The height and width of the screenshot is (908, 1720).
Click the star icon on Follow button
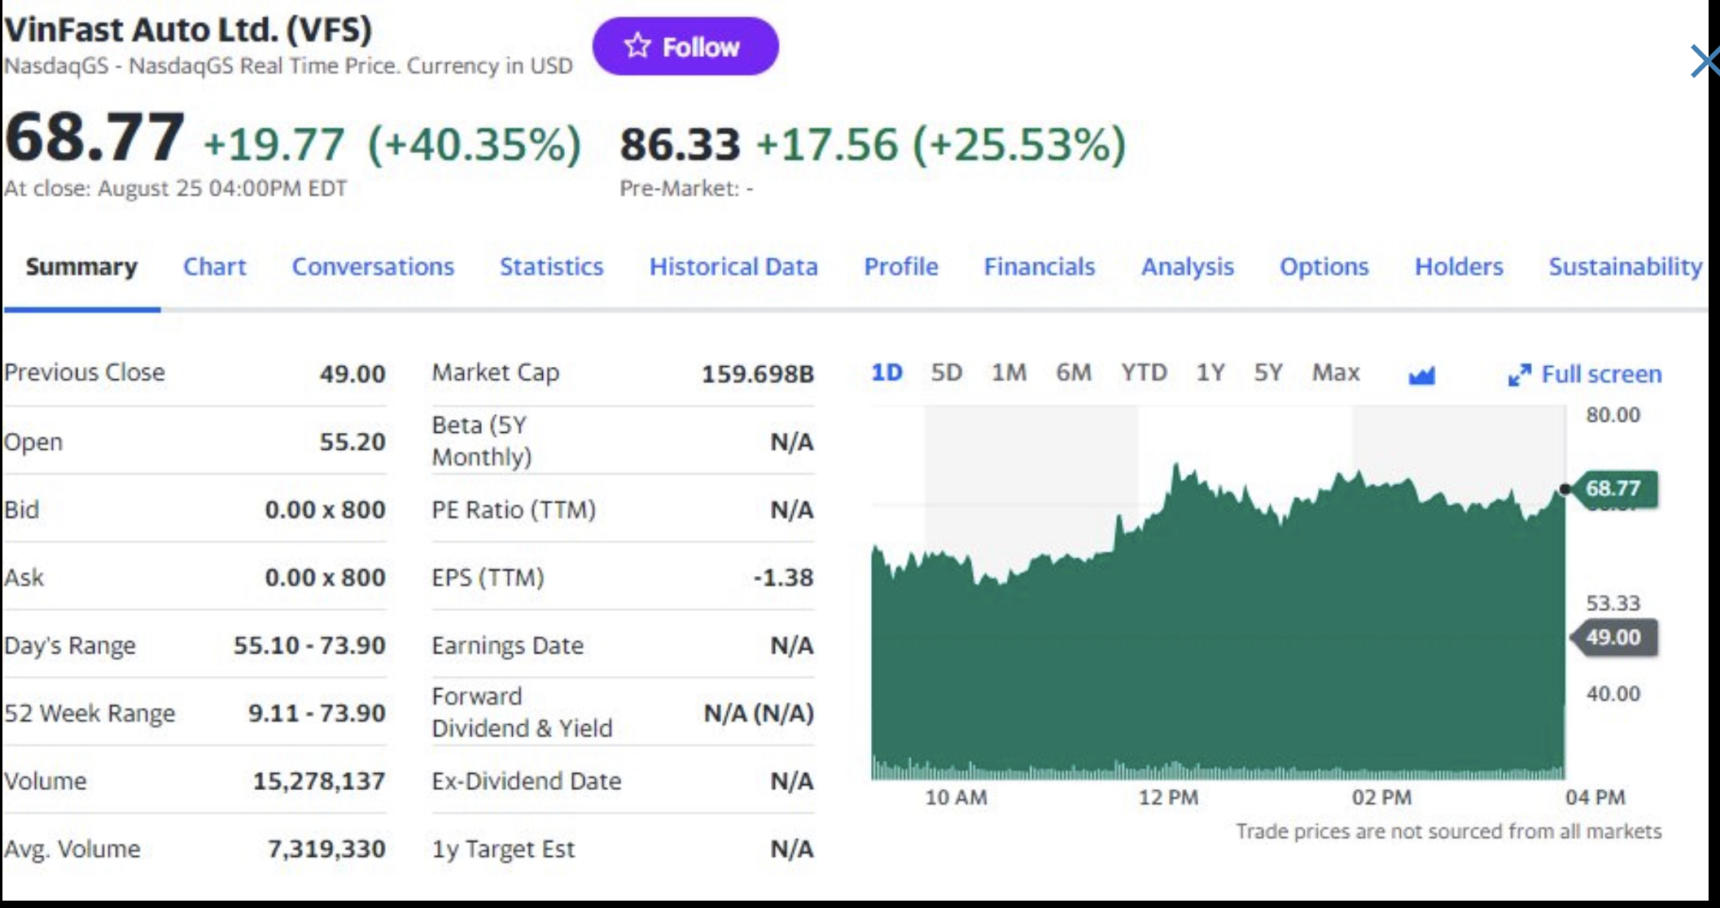[x=637, y=46]
